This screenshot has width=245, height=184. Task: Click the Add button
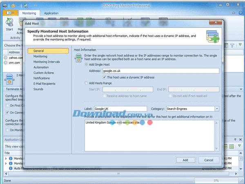185,160
